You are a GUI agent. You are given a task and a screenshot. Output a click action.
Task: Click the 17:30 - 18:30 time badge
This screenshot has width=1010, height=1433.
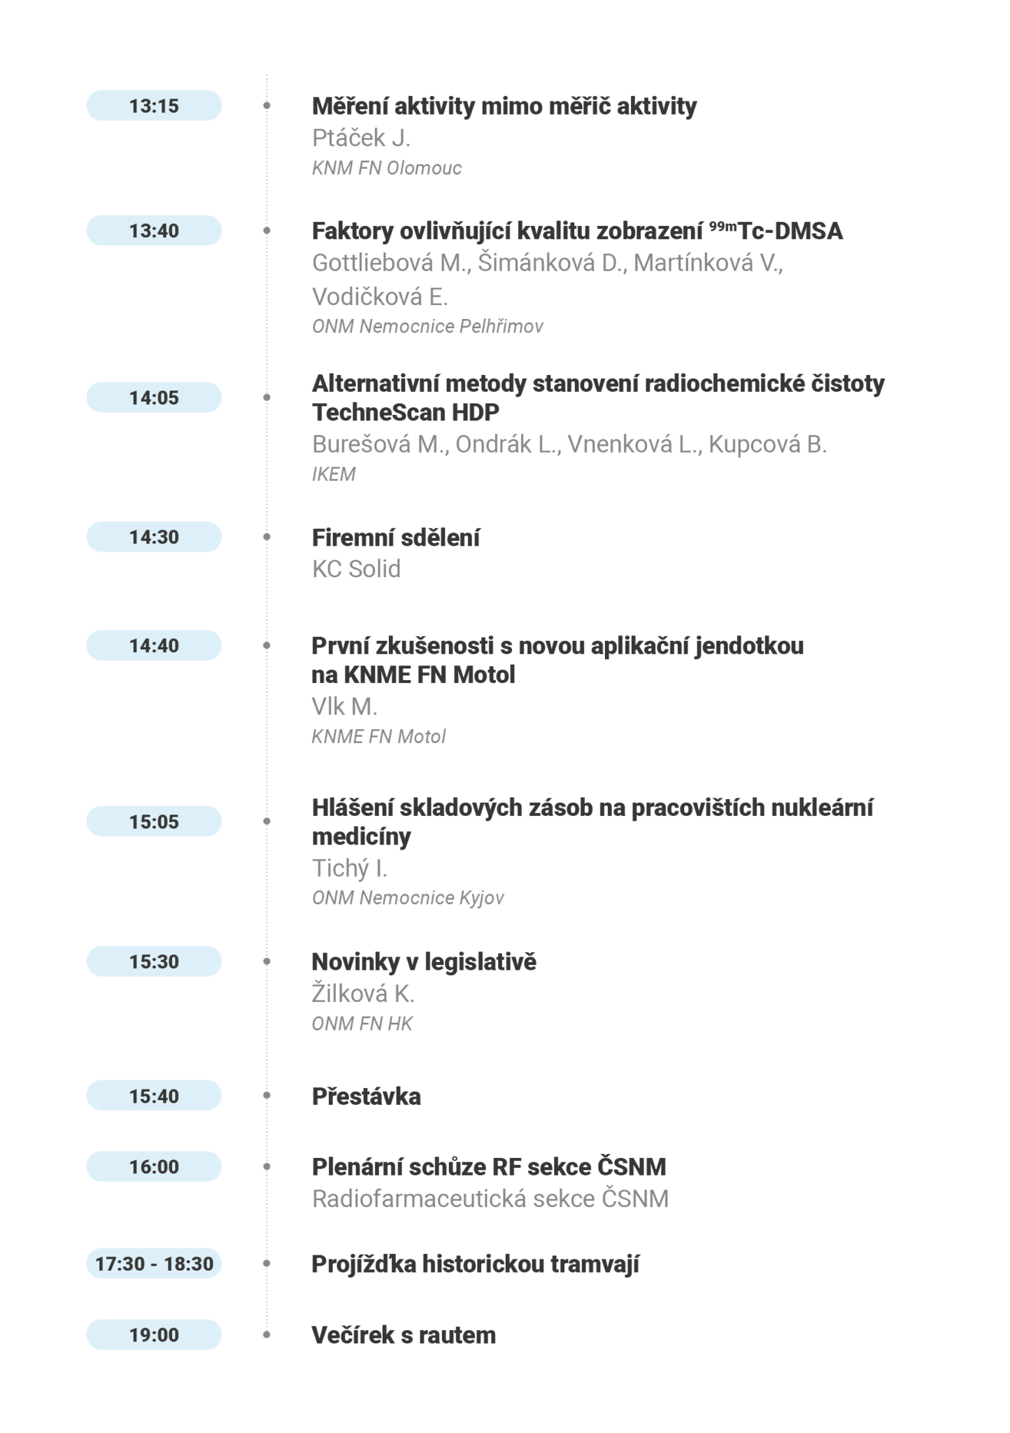[154, 1264]
